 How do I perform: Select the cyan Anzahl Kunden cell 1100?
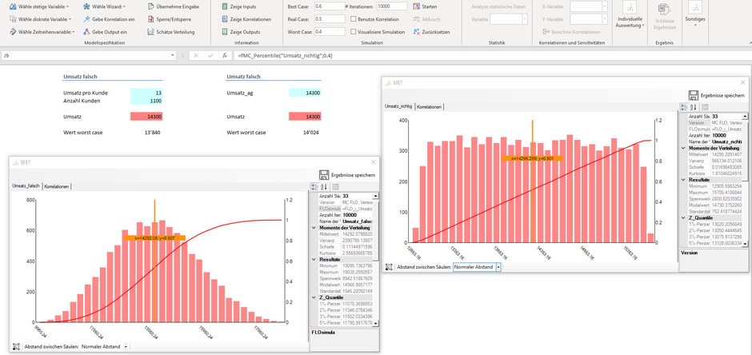pyautogui.click(x=146, y=101)
